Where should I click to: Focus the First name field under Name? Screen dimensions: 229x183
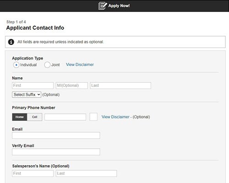tap(33, 86)
